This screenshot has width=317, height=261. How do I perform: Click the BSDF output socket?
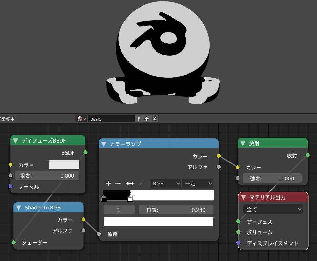point(85,152)
